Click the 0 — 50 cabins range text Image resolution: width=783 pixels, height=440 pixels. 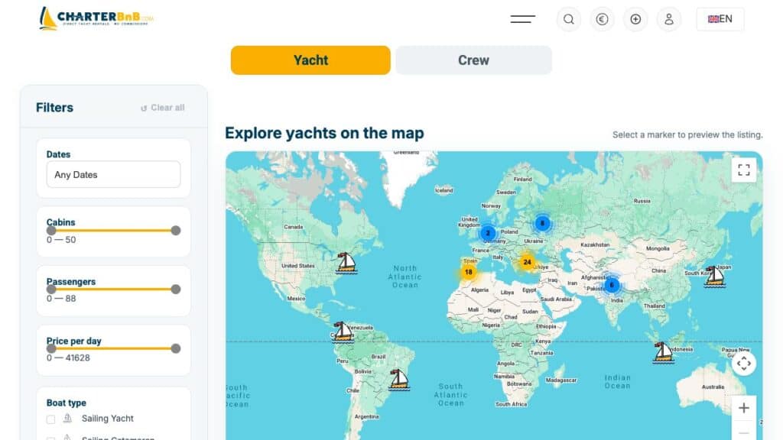click(x=61, y=239)
